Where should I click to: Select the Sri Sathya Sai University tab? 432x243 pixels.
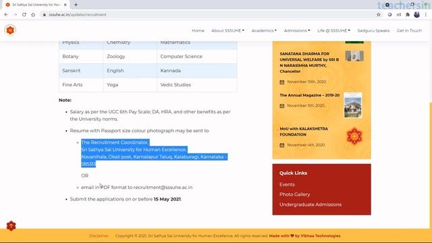coord(36,5)
